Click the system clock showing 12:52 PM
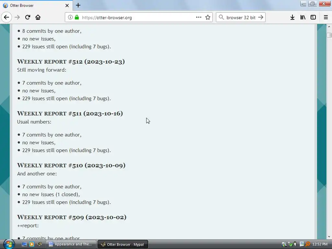 pos(320,244)
